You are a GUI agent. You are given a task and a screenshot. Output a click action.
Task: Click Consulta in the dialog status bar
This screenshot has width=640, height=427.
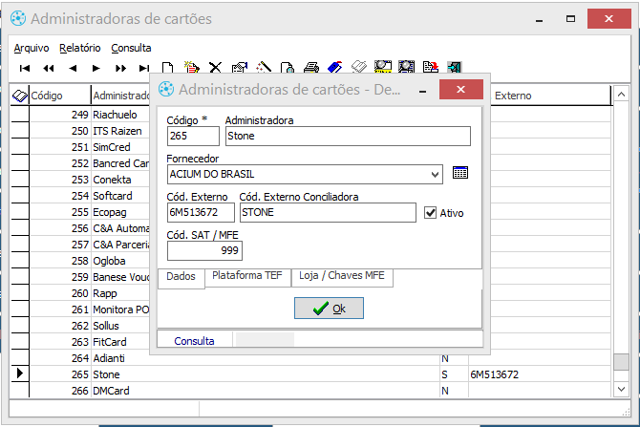(x=194, y=341)
